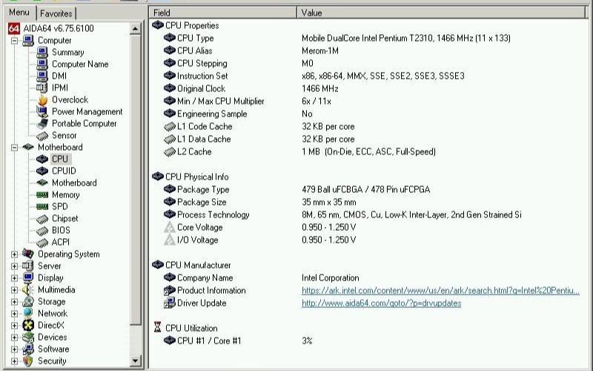Select the Display tree item label
Screen dimensions: 593x371
(50, 278)
